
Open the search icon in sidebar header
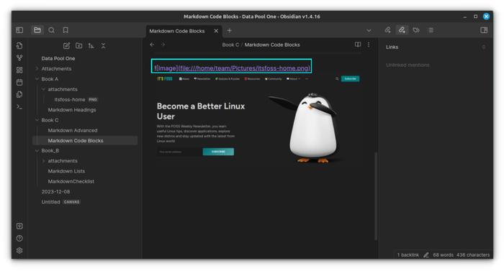[x=51, y=30]
